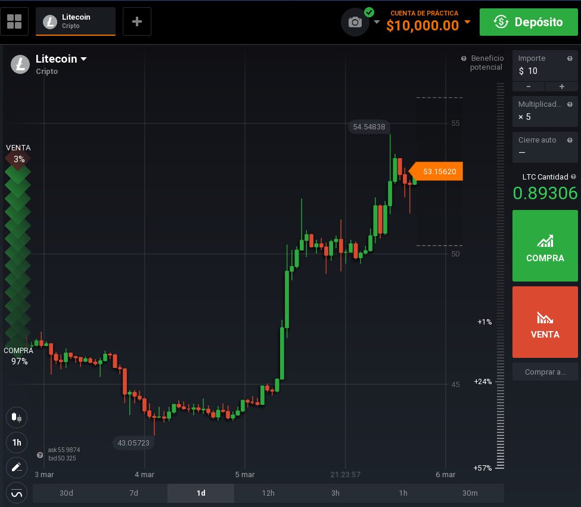This screenshot has width=581, height=507.
Task: Open help for Beneficio potencial
Action: point(464,58)
